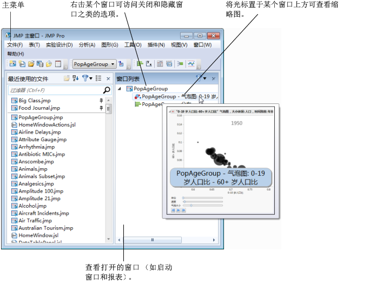Viewport: 376px width, 297px height.
Task: Click the funnel filter icon in Recent Files
Action: click(85, 78)
